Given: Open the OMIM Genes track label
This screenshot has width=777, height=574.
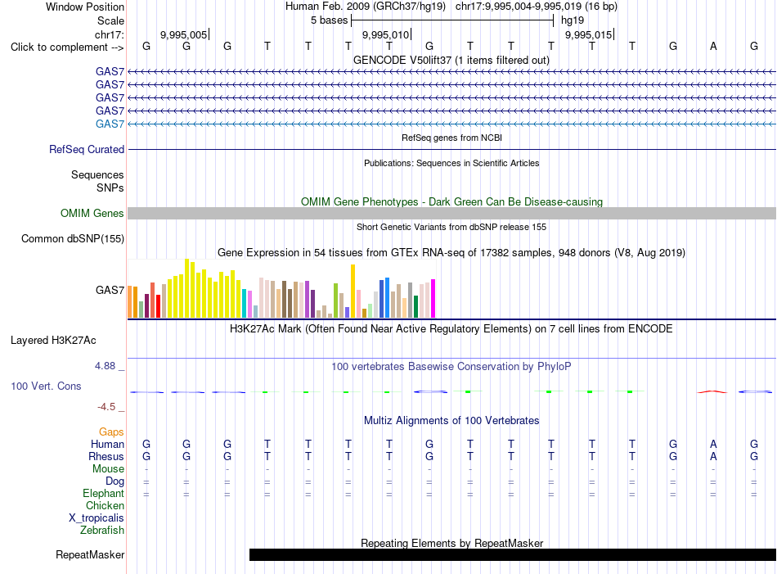Looking at the screenshot, I should click(x=92, y=214).
